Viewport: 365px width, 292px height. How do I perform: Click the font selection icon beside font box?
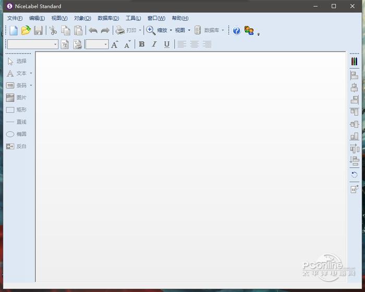pyautogui.click(x=65, y=44)
